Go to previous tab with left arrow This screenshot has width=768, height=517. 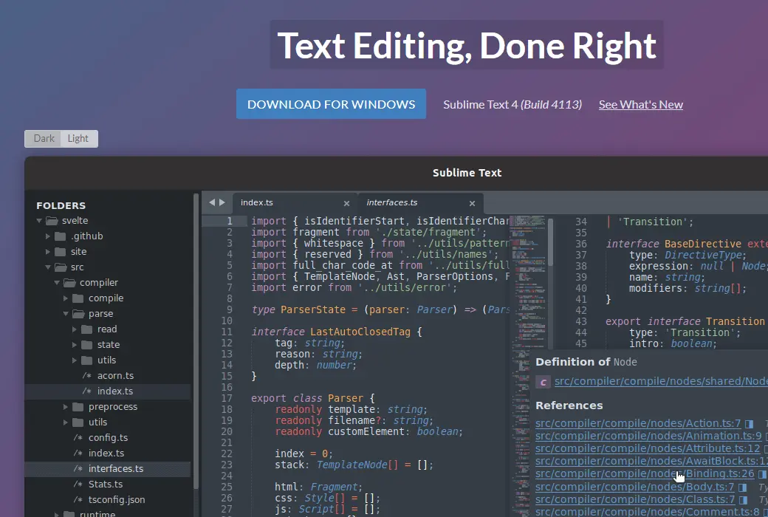coord(212,202)
